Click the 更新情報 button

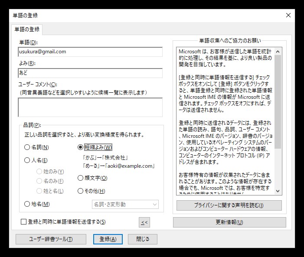tap(229, 222)
